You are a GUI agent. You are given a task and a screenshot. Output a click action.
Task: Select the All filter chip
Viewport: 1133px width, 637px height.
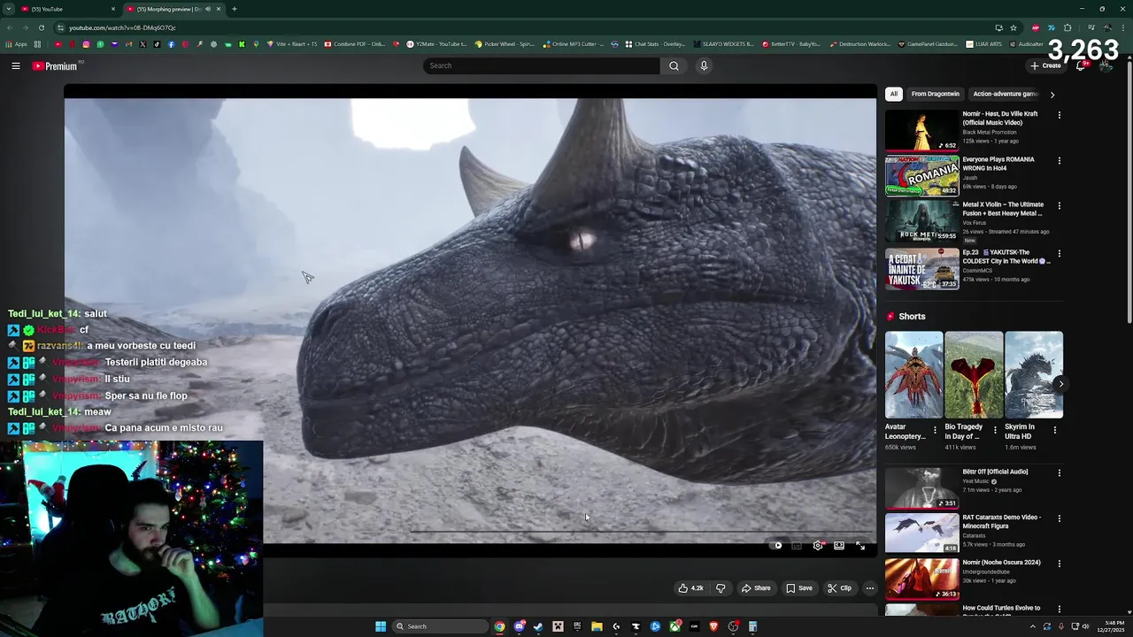894,94
